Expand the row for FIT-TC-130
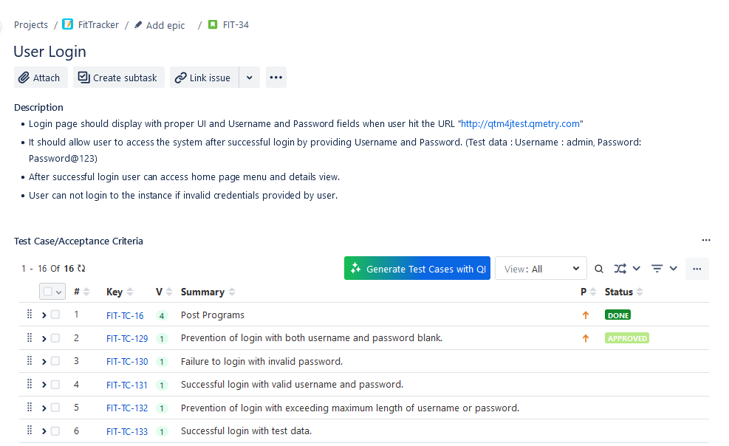Image resolution: width=729 pixels, height=446 pixels. (44, 362)
